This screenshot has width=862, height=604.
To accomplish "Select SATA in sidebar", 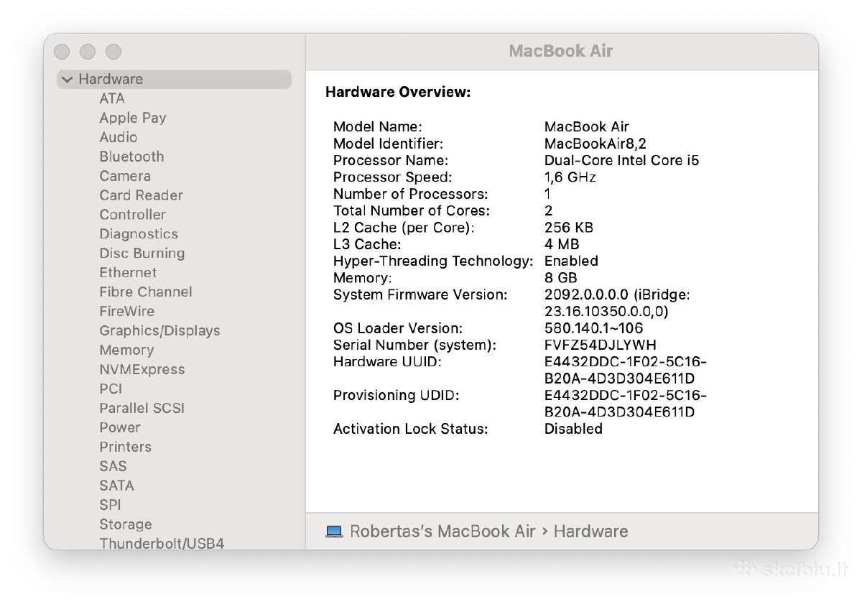I will [x=116, y=486].
